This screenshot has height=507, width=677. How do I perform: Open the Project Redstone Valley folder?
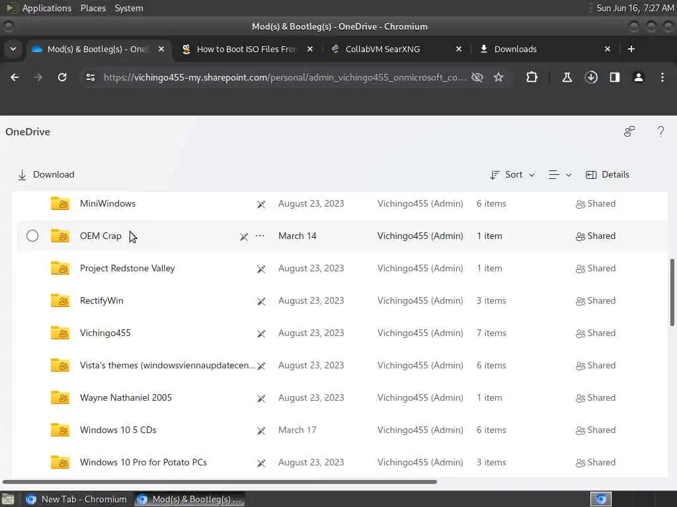coord(128,268)
